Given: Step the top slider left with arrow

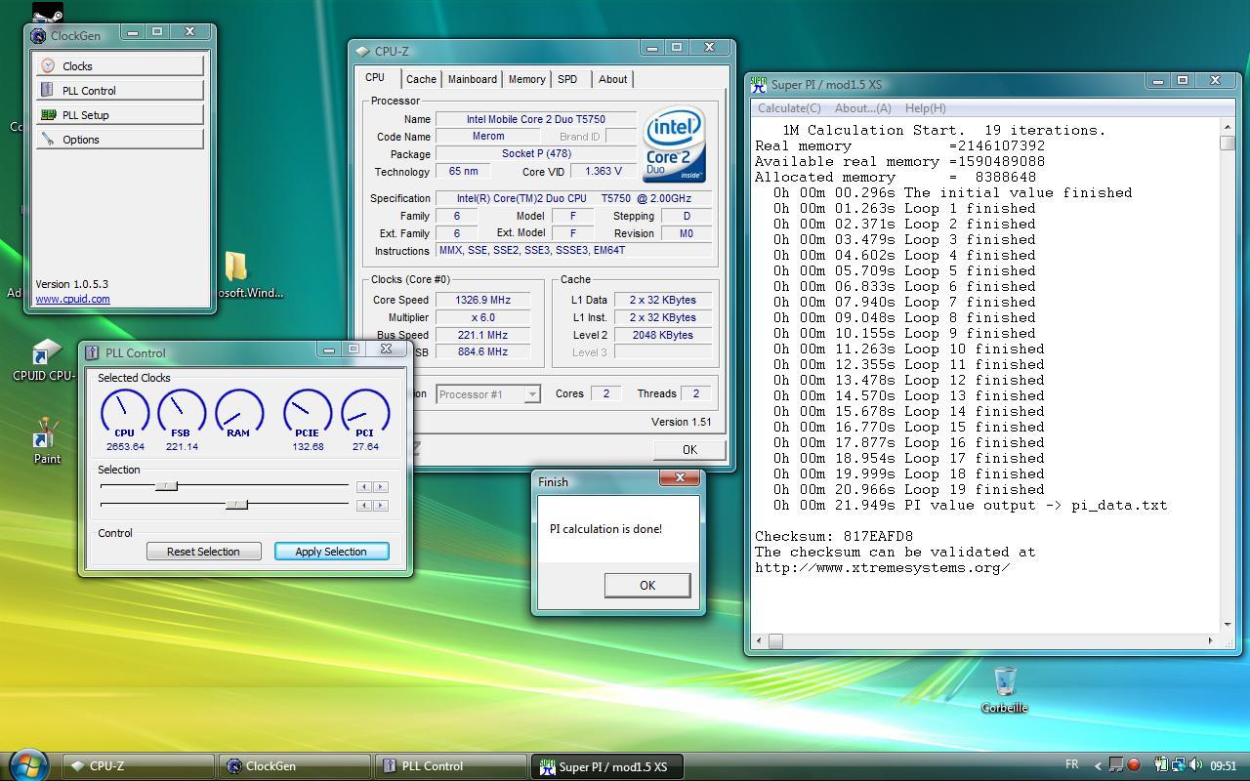Looking at the screenshot, I should click(363, 486).
